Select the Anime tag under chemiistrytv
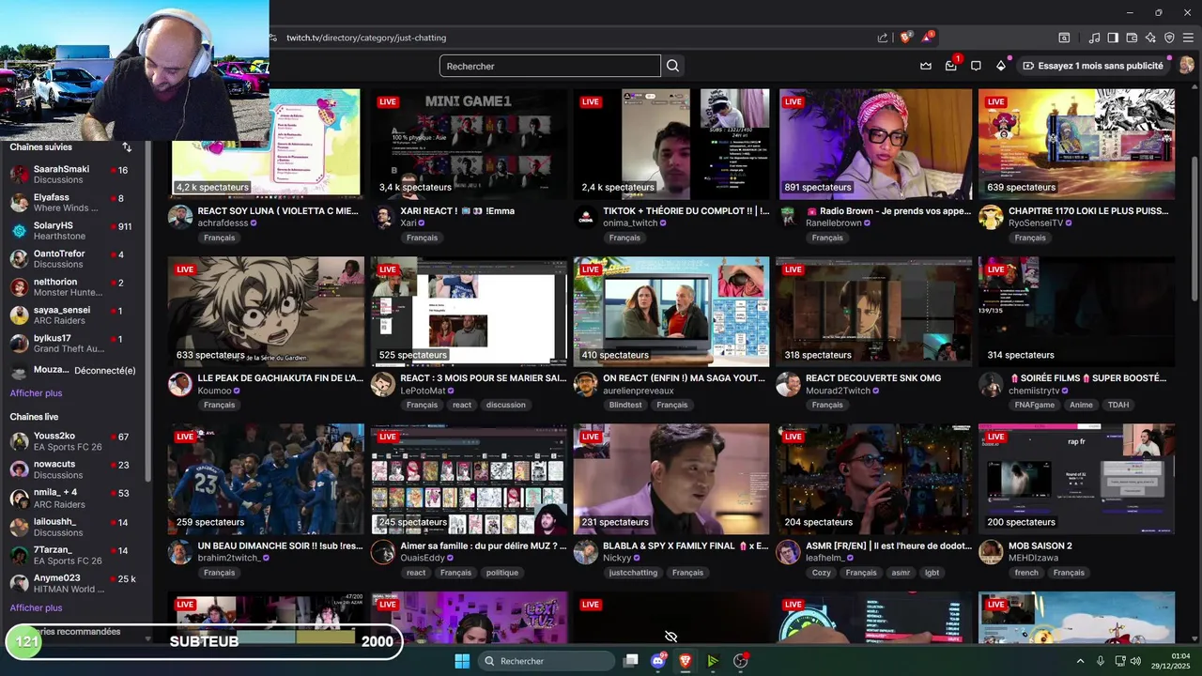1202x676 pixels. [1081, 405]
